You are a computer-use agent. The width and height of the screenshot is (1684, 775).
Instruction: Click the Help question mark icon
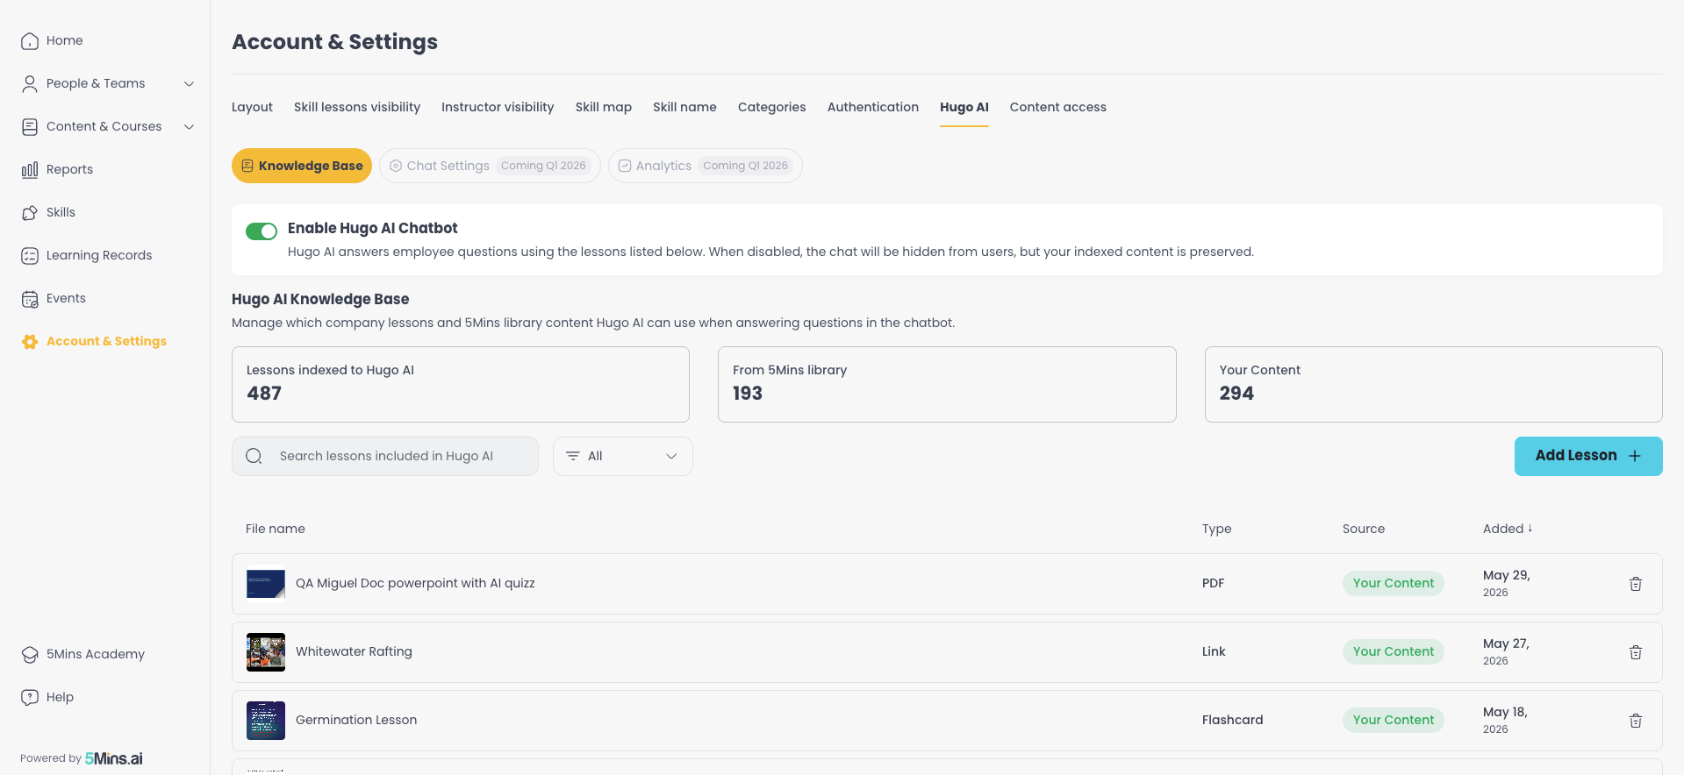point(30,698)
